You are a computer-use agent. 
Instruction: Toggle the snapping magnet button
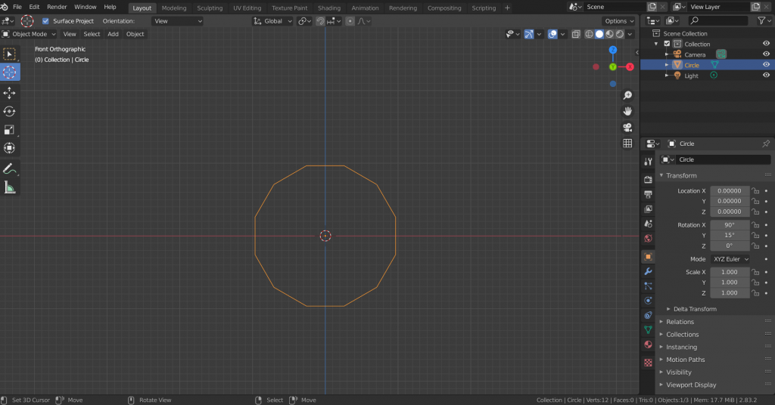[320, 21]
